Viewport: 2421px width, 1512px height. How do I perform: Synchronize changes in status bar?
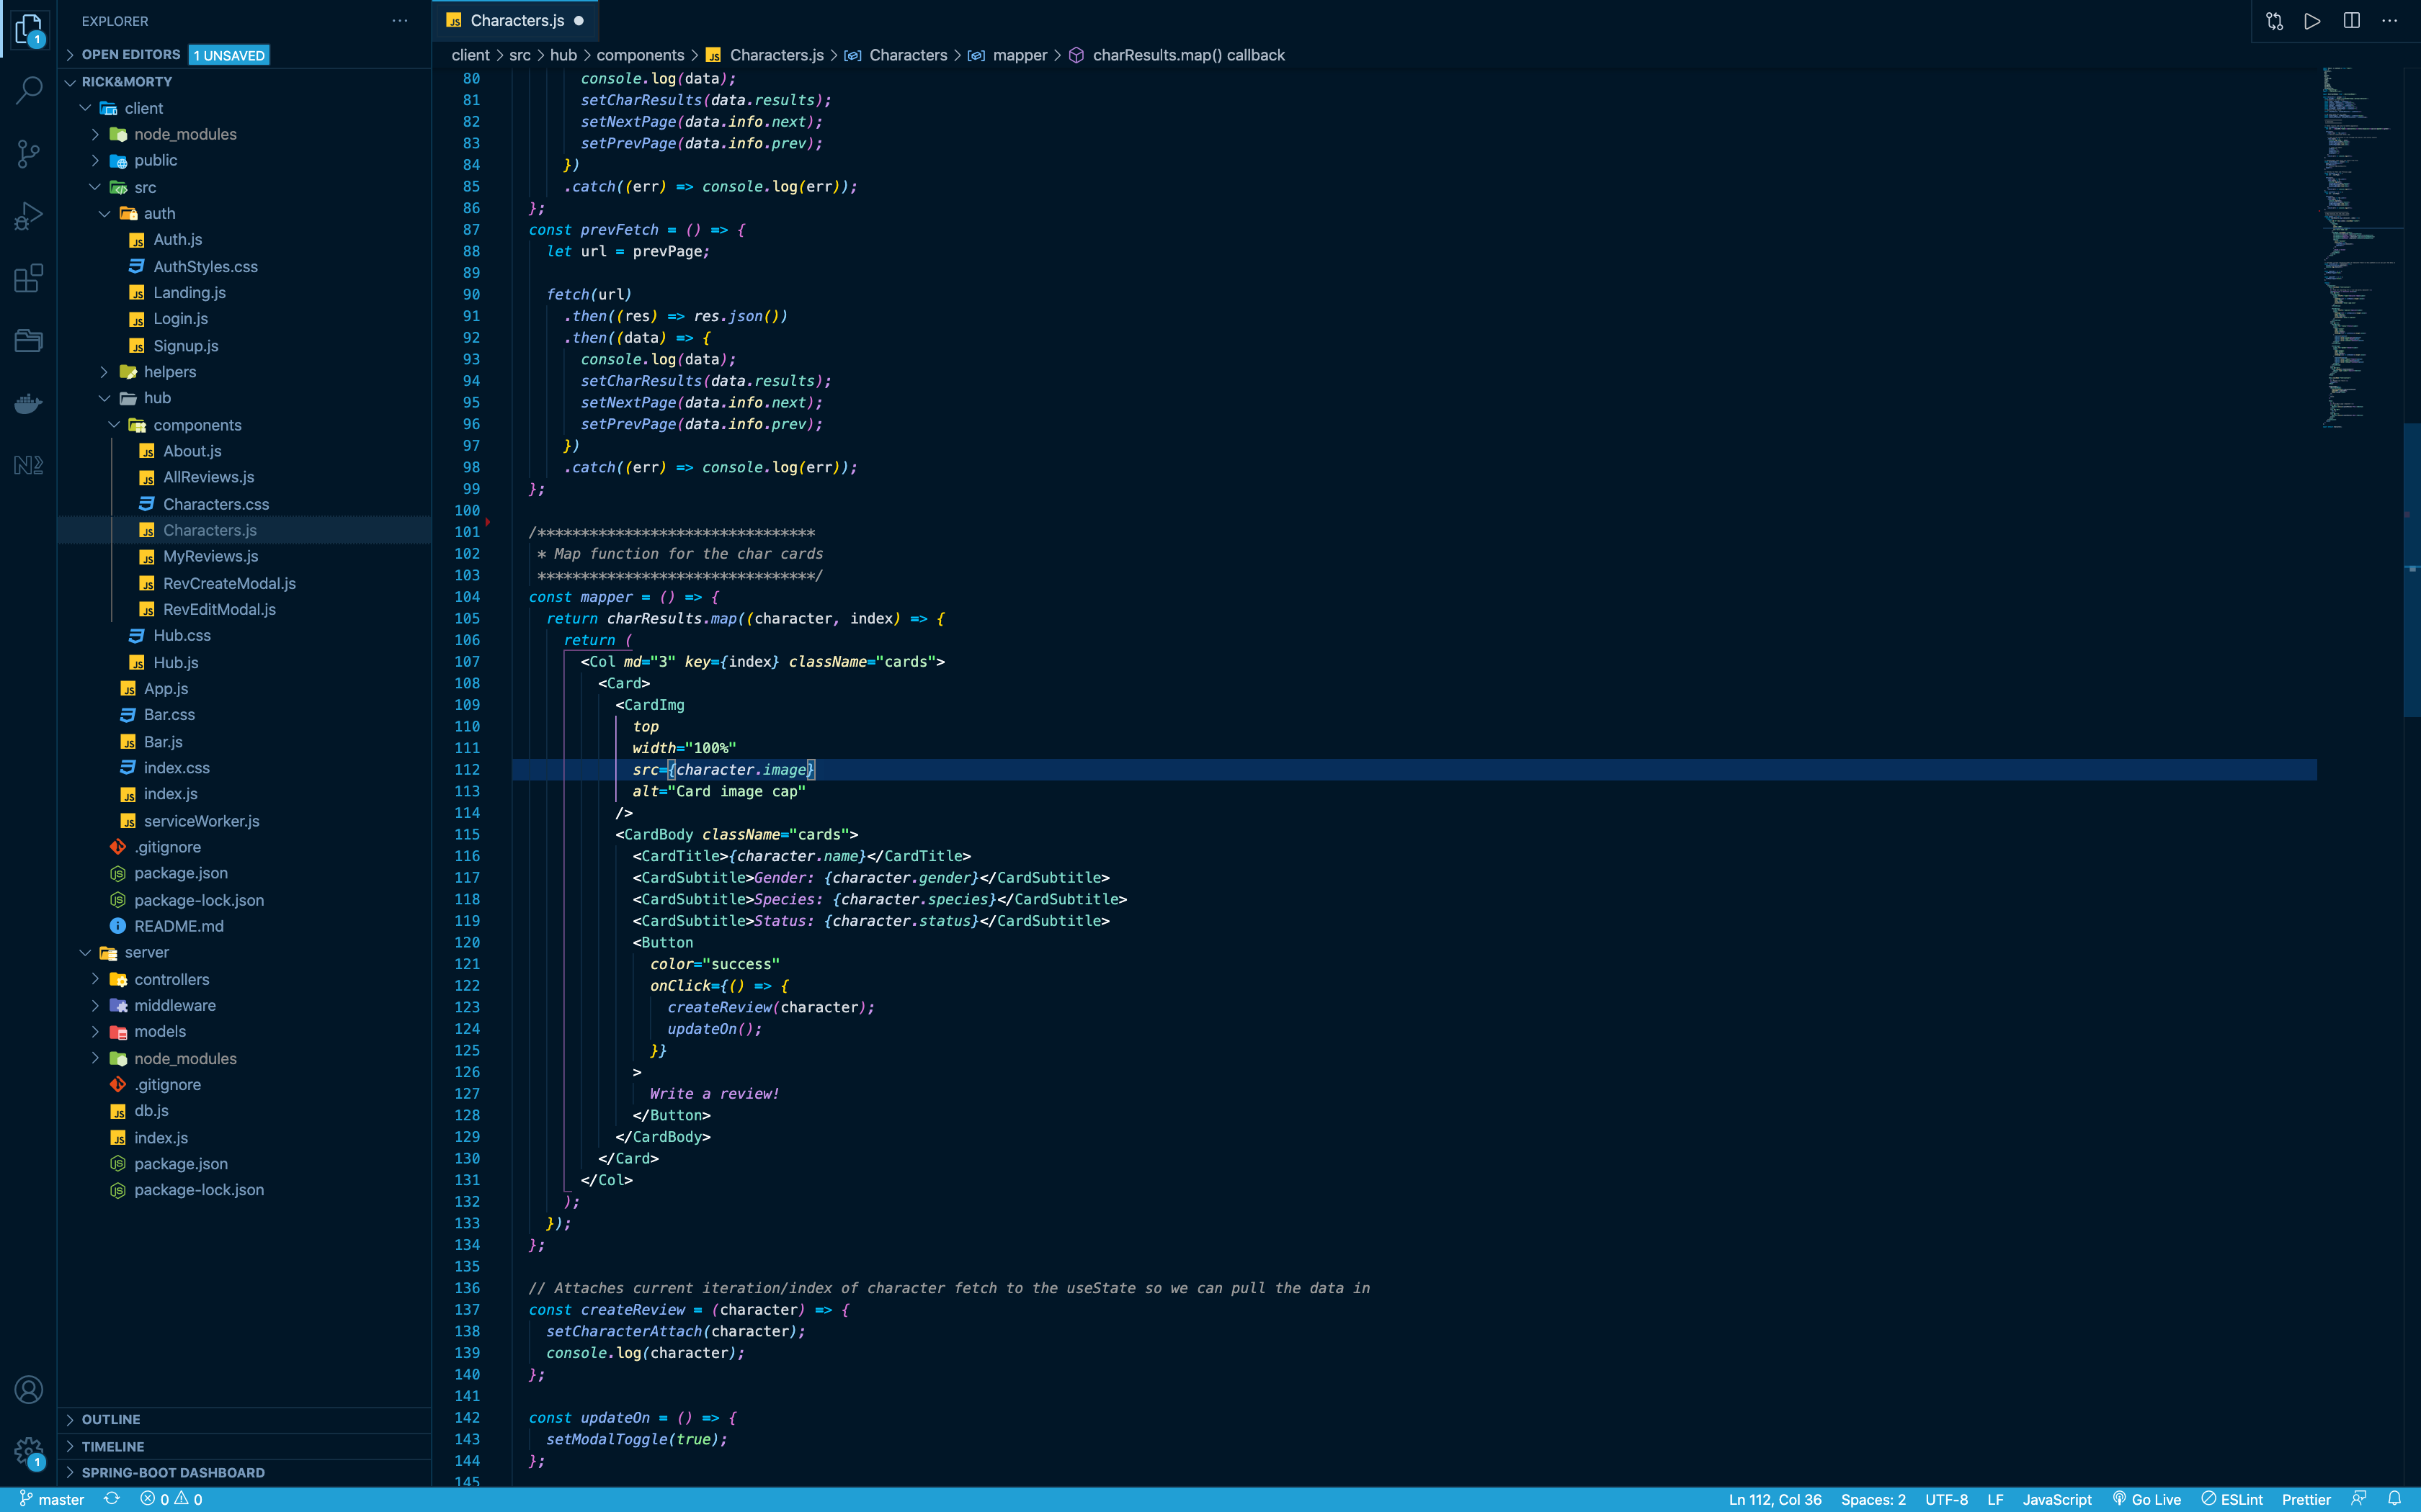click(112, 1499)
